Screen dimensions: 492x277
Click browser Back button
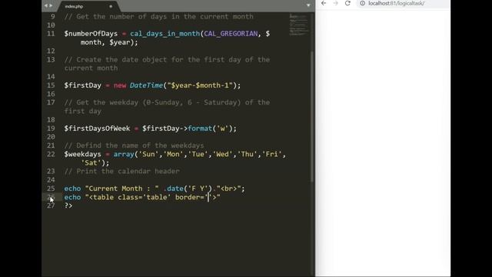324,3
